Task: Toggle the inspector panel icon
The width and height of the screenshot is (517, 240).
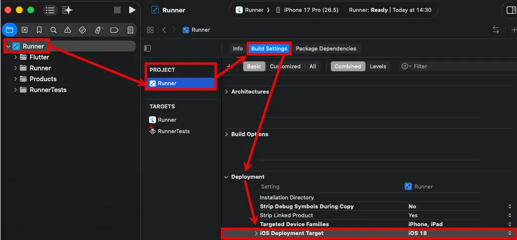Action: point(511,10)
